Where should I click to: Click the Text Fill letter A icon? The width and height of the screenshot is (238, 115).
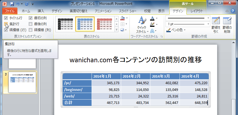pyautogui.click(x=152, y=18)
